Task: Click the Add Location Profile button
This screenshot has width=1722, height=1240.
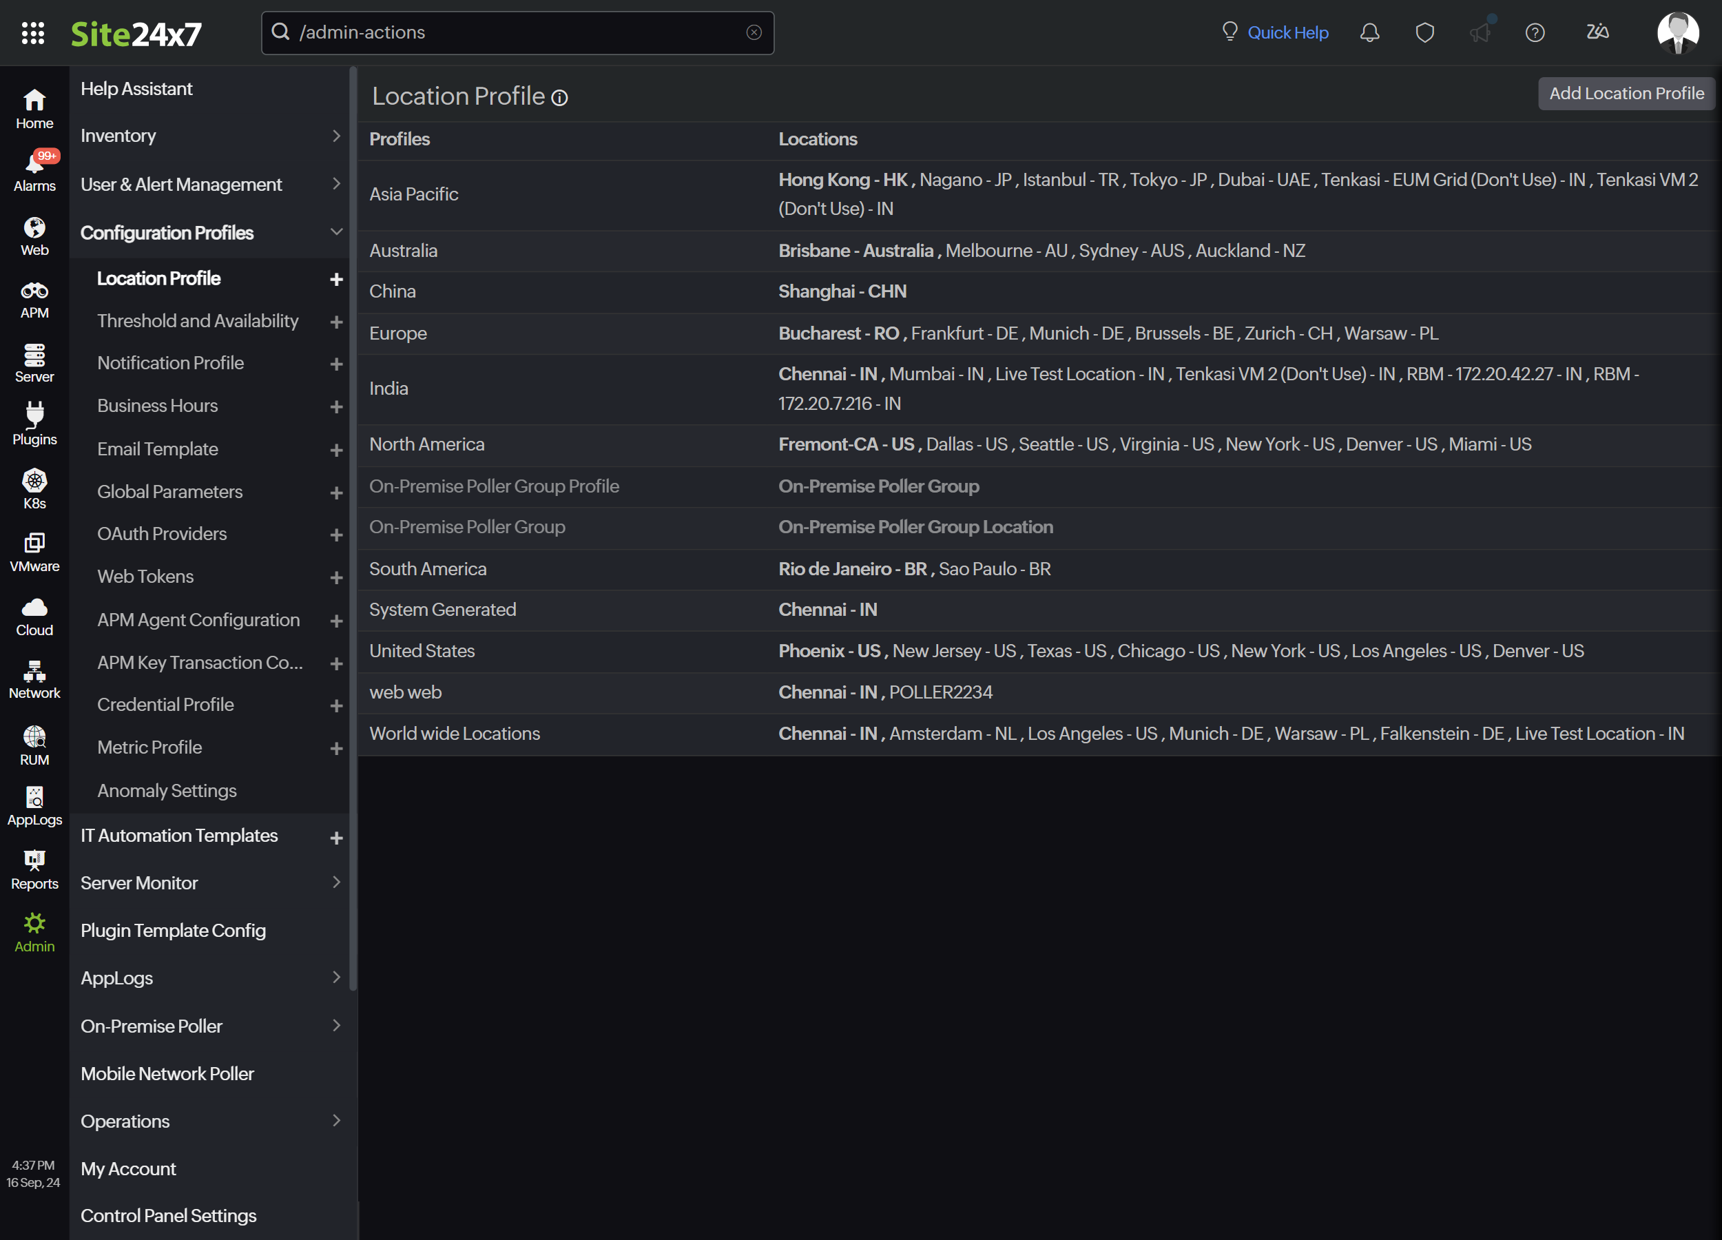Action: click(1626, 94)
